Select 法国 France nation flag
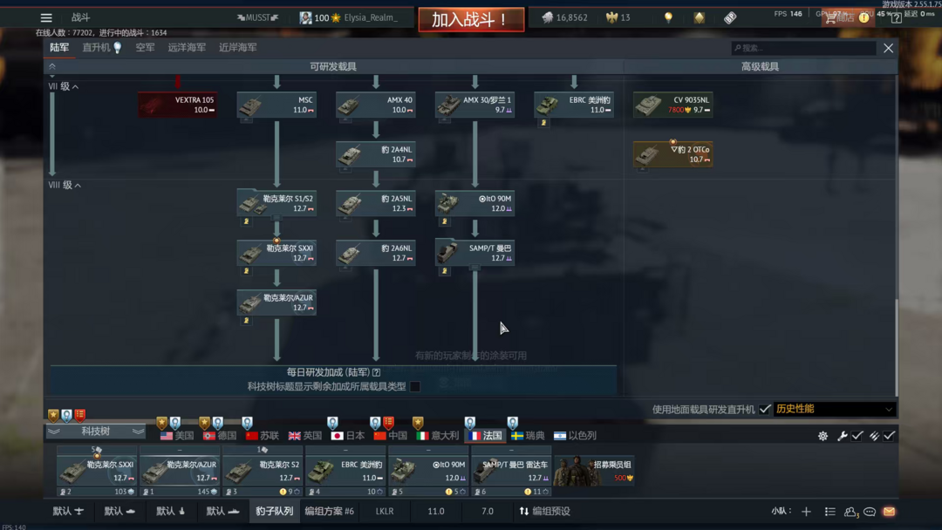Viewport: 942px width, 530px height. point(485,435)
